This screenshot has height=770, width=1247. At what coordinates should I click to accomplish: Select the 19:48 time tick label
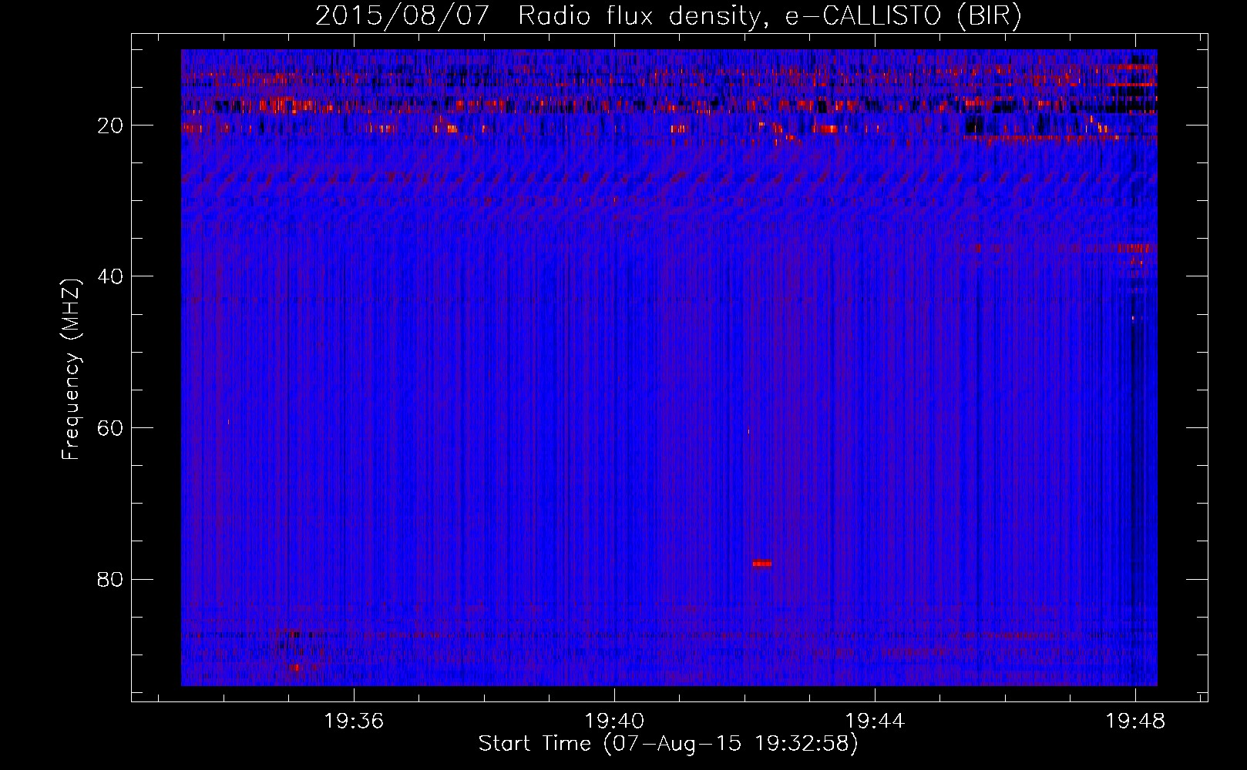coord(1135,721)
